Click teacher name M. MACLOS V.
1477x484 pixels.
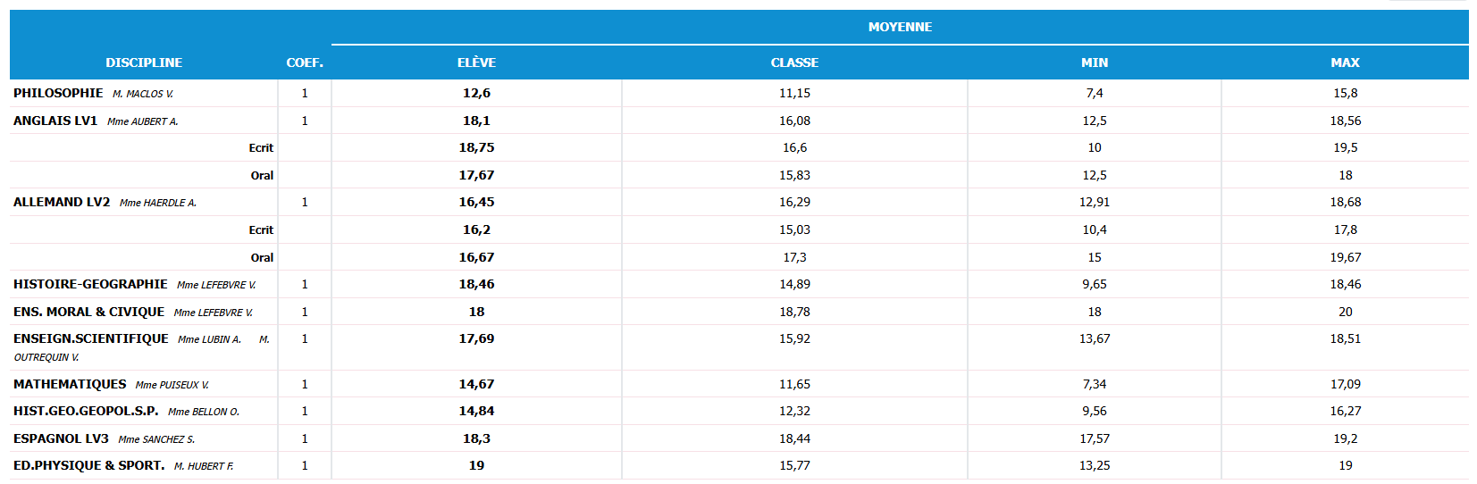pos(143,94)
